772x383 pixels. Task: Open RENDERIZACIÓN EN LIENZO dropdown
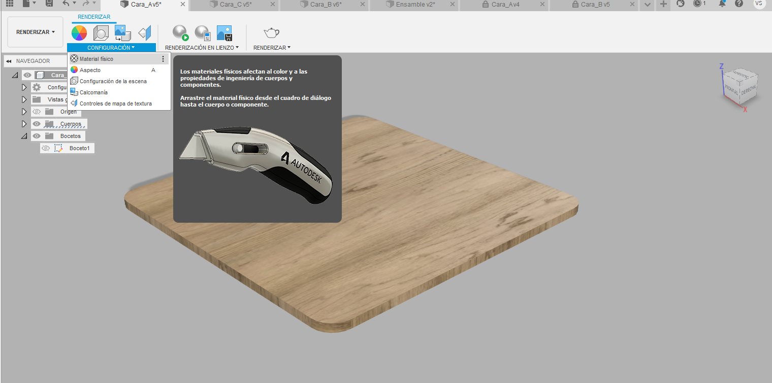202,48
